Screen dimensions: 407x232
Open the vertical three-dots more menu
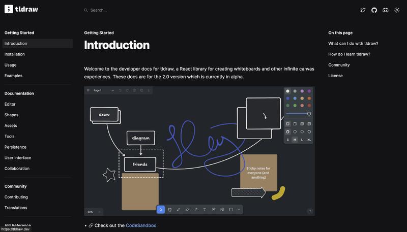[149, 90]
